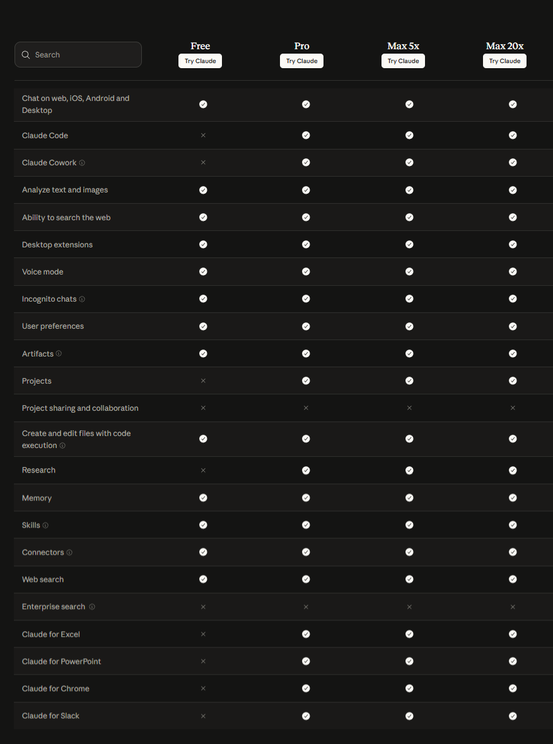Screen dimensions: 553x744
Task: Click info icon beside code execution
Action: click(62, 446)
